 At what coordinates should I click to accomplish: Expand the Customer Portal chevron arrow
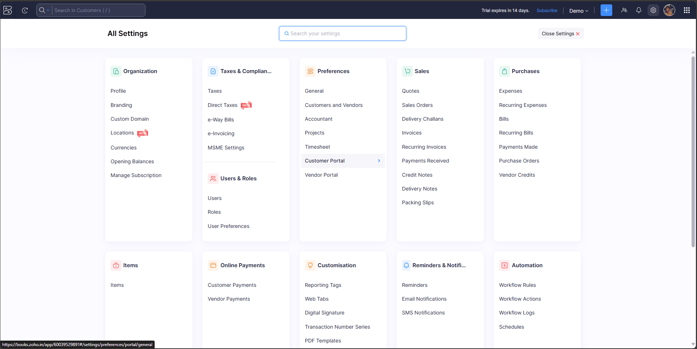(379, 161)
